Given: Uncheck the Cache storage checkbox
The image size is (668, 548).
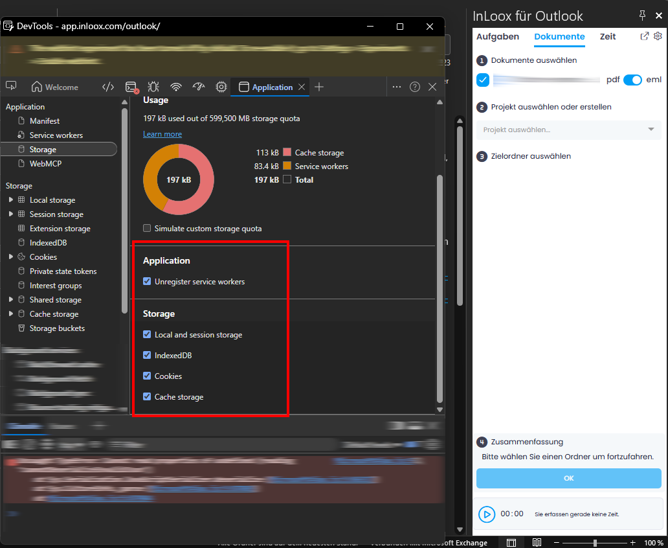Looking at the screenshot, I should pos(147,396).
